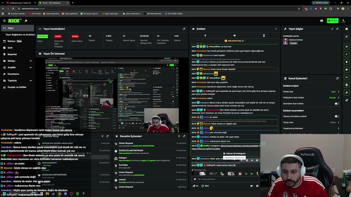
Task: Toggle Abonelere özel sohbet switch
Action: 337,104
